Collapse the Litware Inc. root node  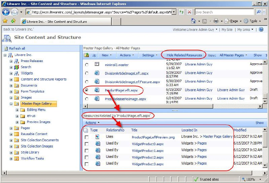5,55
